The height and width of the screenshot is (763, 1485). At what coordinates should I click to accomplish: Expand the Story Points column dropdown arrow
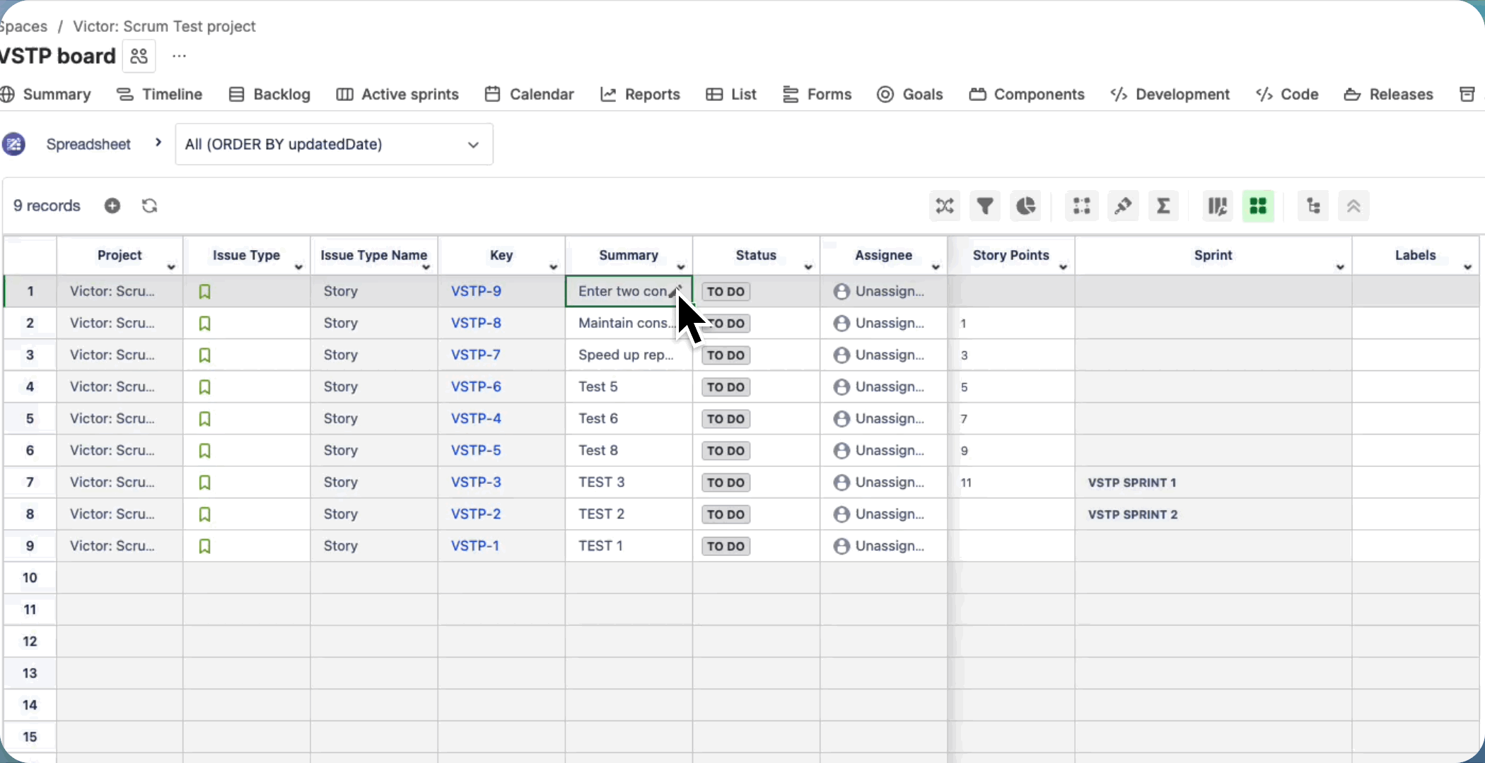pyautogui.click(x=1063, y=267)
